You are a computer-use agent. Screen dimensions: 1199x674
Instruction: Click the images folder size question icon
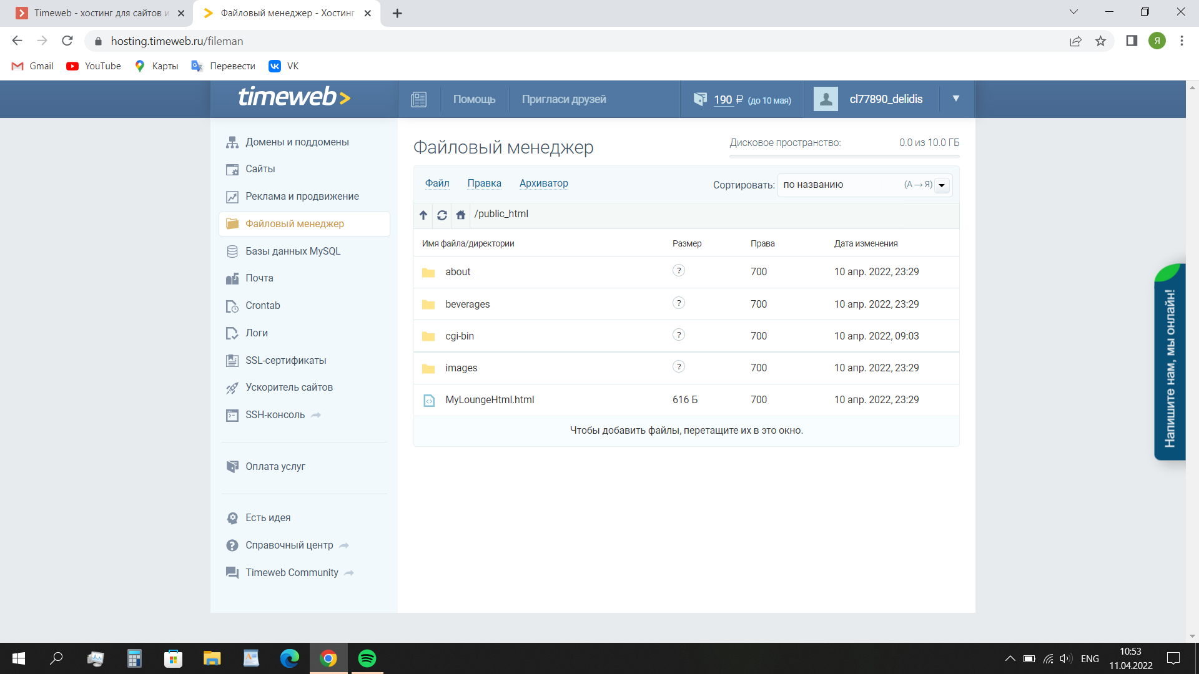tap(679, 367)
